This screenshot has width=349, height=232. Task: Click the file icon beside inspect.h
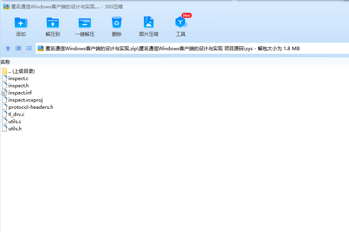tap(4, 85)
